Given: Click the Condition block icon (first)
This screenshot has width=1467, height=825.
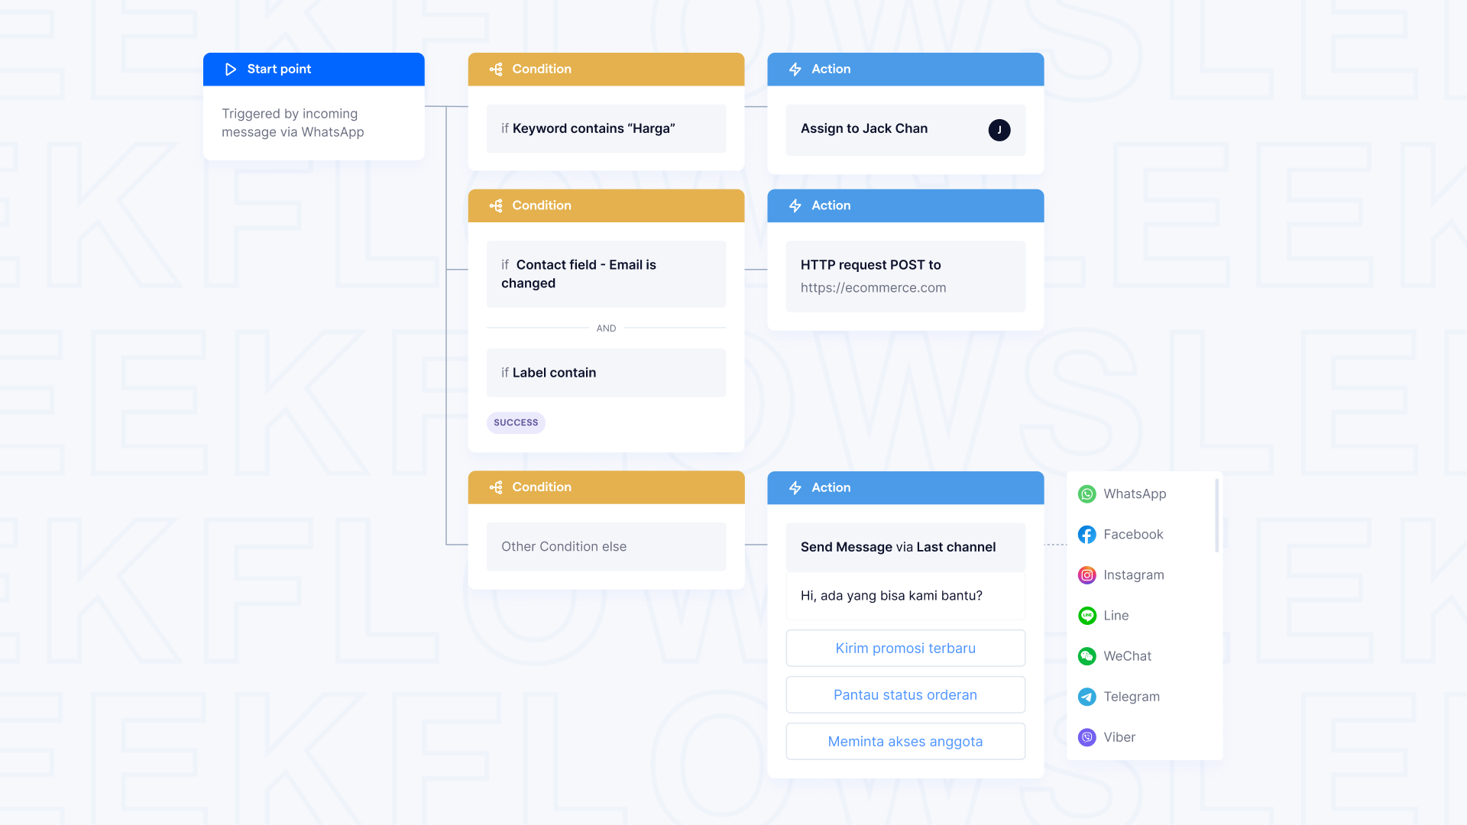Looking at the screenshot, I should [494, 69].
